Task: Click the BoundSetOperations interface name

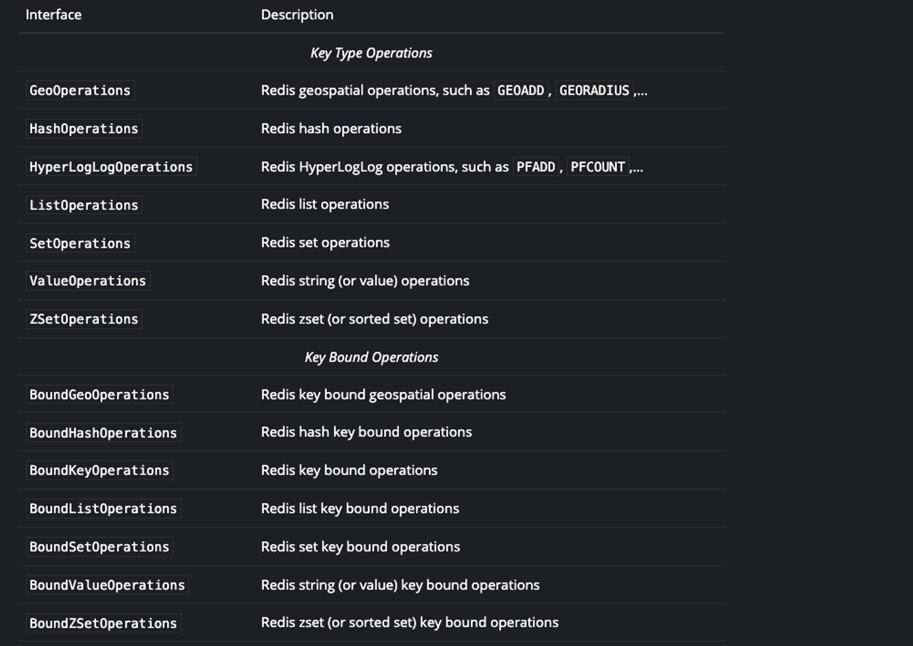Action: [99, 547]
